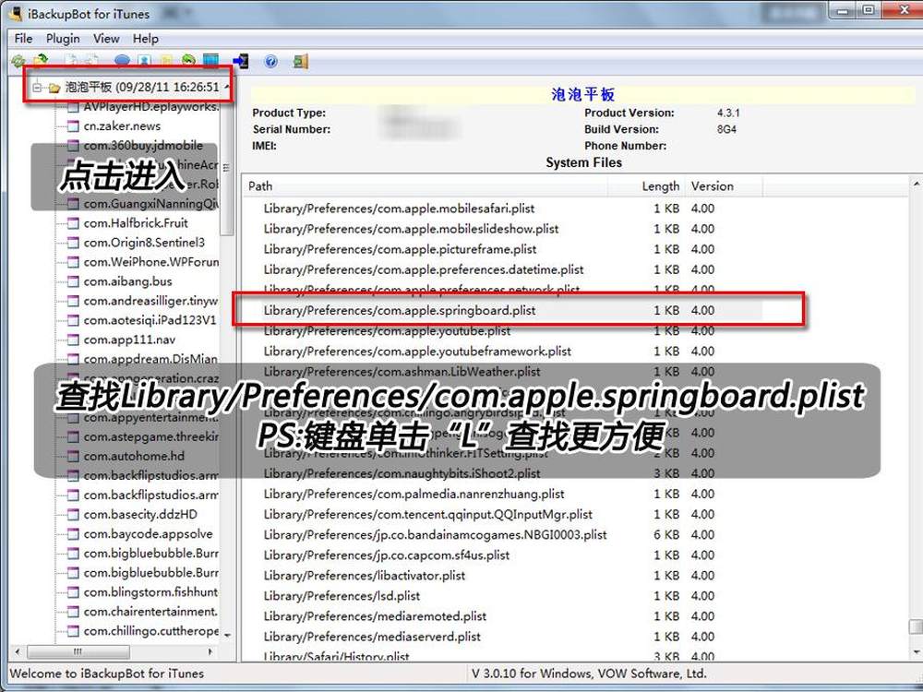Click the blue speech bubble messages icon
The width and height of the screenshot is (923, 692).
122,61
